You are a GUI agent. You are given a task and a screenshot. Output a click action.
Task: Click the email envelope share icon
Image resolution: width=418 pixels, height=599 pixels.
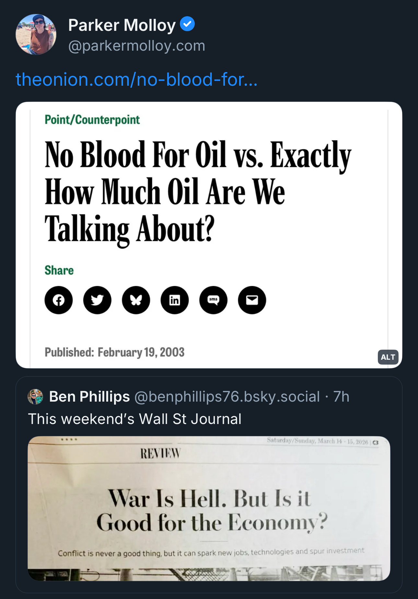pos(252,300)
